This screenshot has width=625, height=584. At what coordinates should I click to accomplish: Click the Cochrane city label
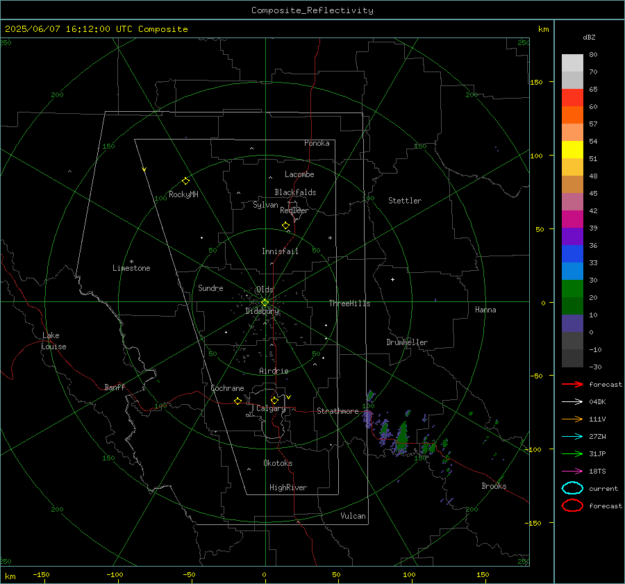point(227,388)
